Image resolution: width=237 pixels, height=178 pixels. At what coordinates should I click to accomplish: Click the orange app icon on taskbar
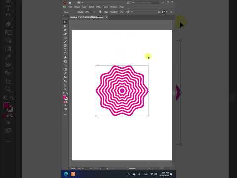point(73,174)
